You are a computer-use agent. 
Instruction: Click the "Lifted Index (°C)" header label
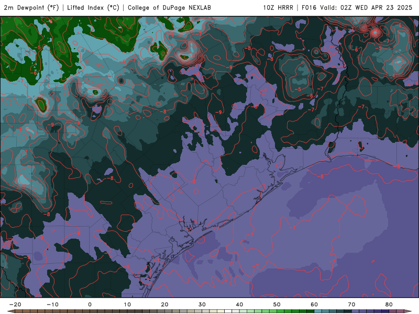click(93, 7)
